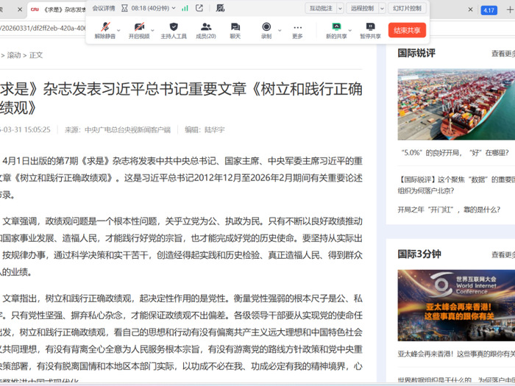Click the pop-out arrow icon beside signal bars
Image resolution: width=515 pixels, height=386 pixels.
click(x=199, y=8)
